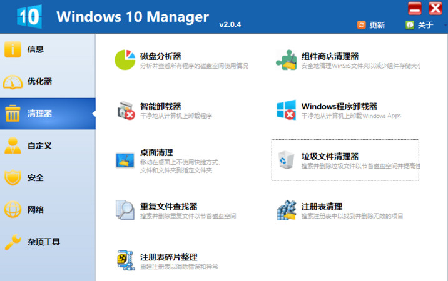
Task: Click the 优化器 gauge sidebar icon
Action: pos(13,82)
